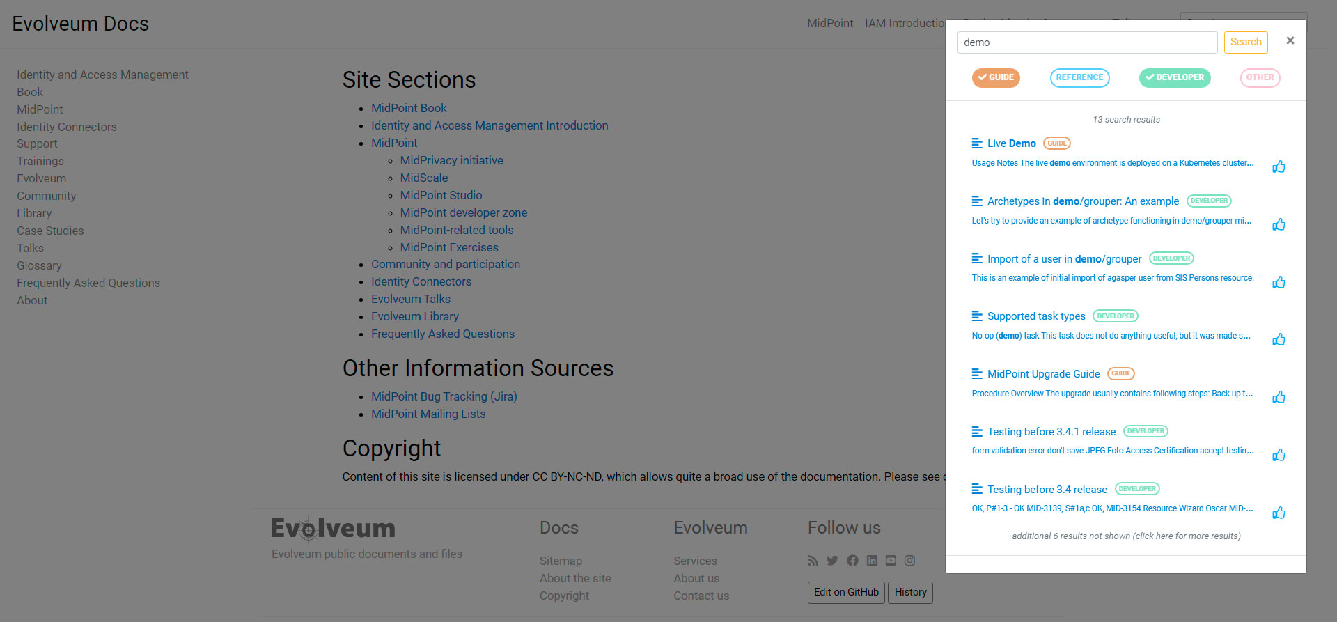Select Frequently Asked Questions in sidebar
Image resolution: width=1337 pixels, height=622 pixels.
tap(88, 283)
